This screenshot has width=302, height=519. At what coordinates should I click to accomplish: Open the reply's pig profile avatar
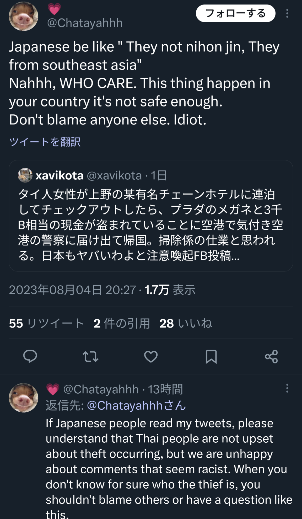(24, 398)
